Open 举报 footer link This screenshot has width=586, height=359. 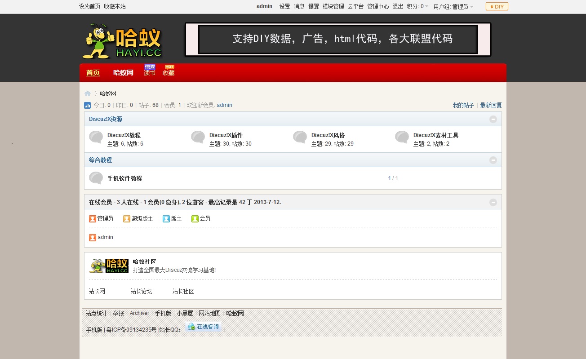click(119, 313)
